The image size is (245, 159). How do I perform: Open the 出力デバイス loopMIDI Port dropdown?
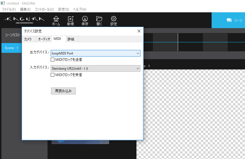(x=96, y=53)
